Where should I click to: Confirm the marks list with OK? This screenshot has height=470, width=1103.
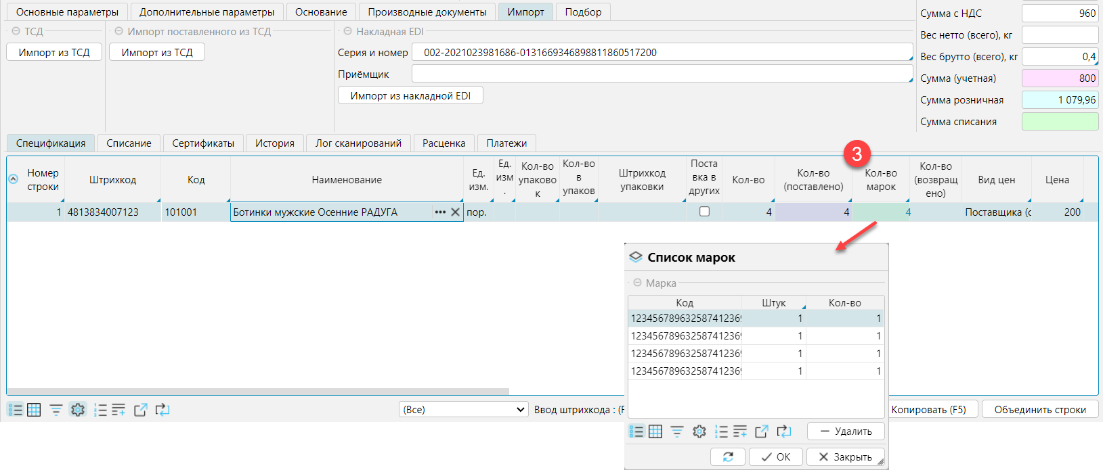(775, 457)
